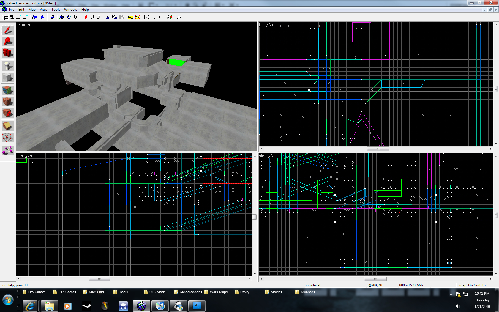Activate the Clipping tool
This screenshot has width=499, height=312.
(x=8, y=126)
